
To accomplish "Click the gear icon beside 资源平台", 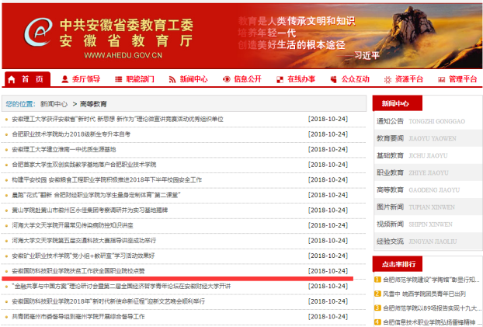I will [x=387, y=79].
